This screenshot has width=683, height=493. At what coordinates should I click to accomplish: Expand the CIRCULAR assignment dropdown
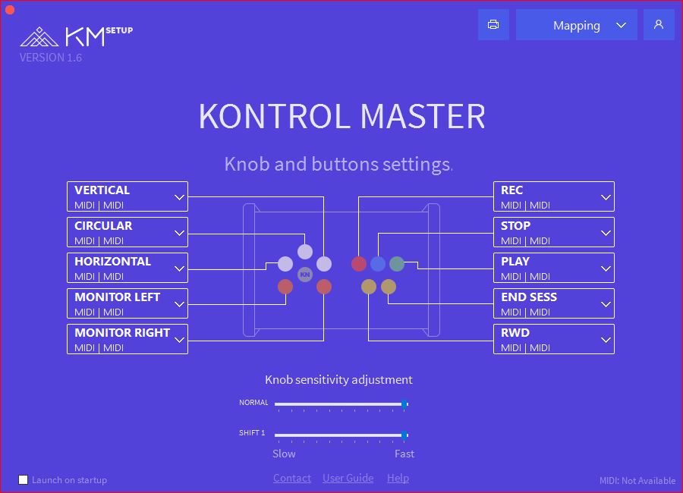(127, 232)
